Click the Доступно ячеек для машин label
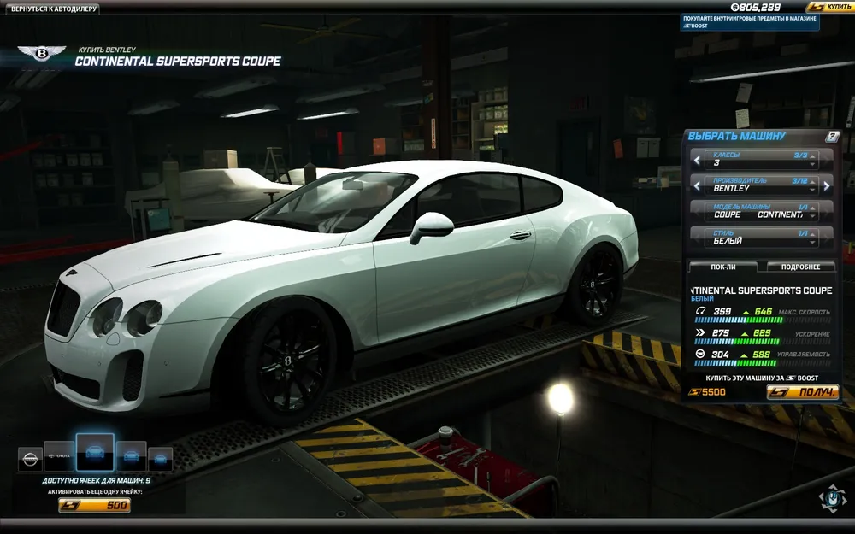The width and height of the screenshot is (855, 534). 96,480
